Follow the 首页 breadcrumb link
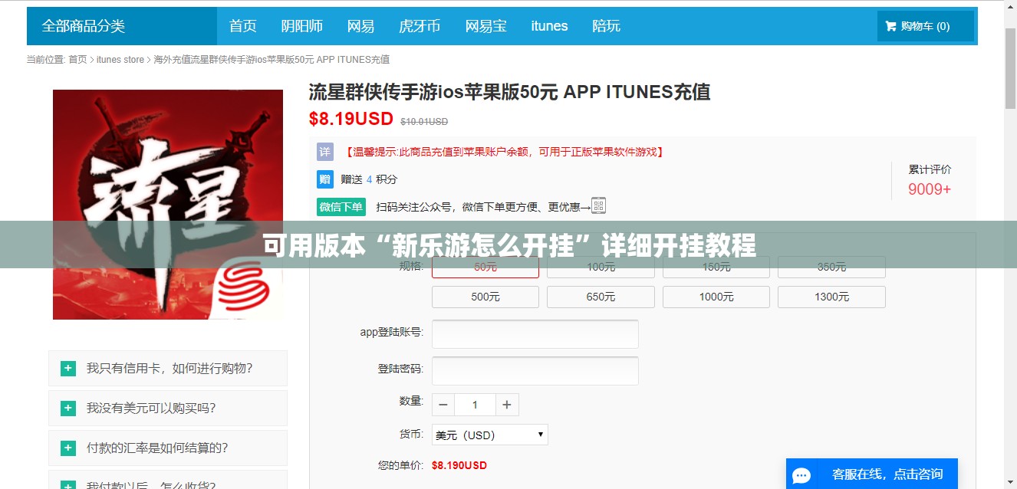The height and width of the screenshot is (489, 1017). click(x=77, y=60)
